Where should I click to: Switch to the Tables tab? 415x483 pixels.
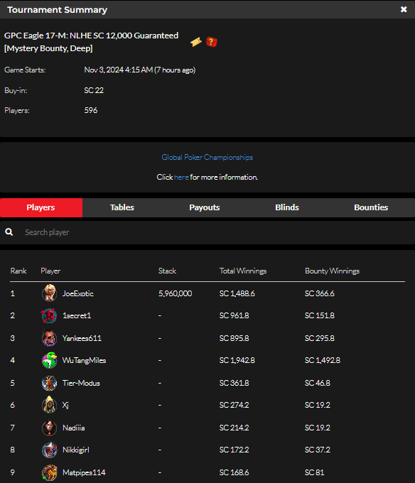(122, 207)
